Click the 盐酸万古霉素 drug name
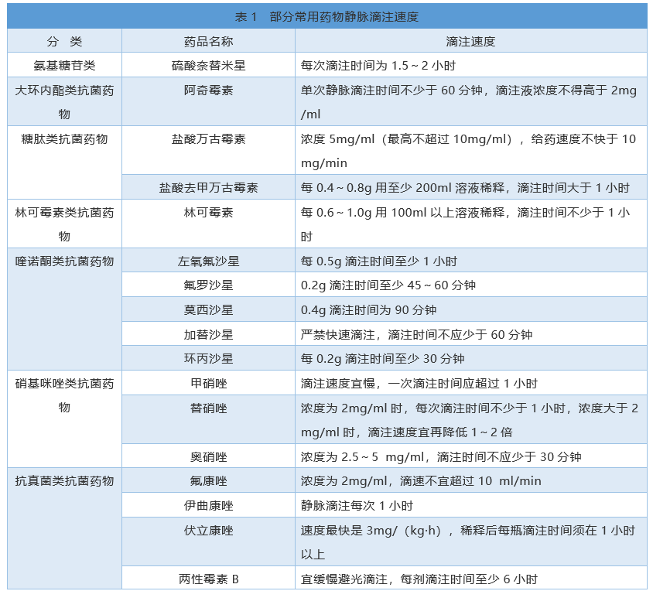 pos(208,138)
